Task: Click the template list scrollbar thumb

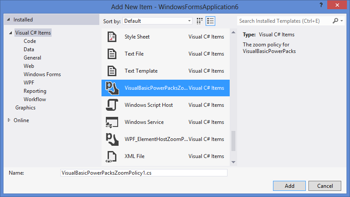Action: pos(233,141)
